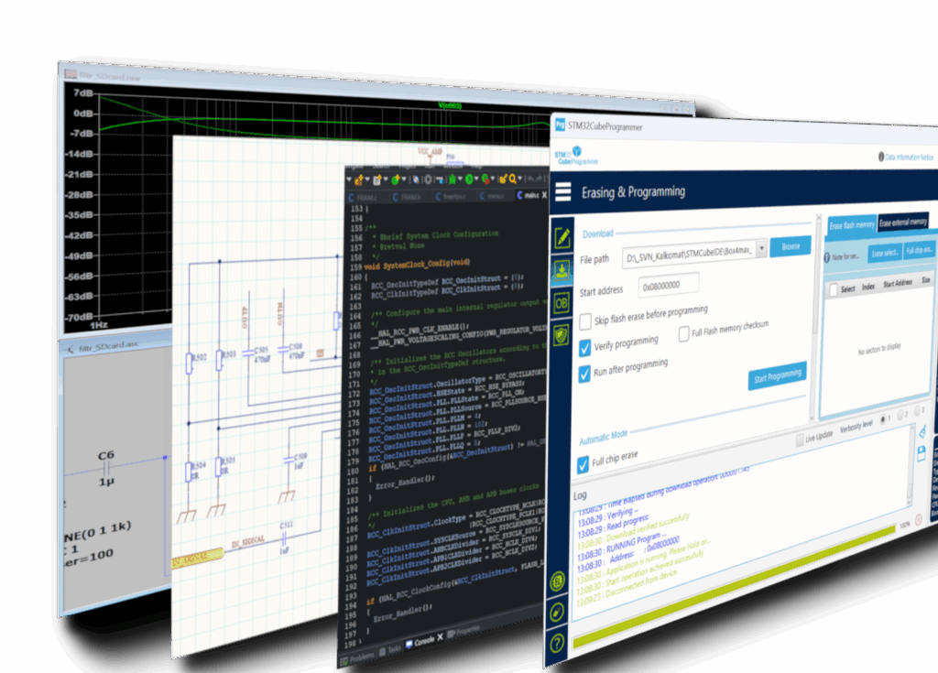The width and height of the screenshot is (938, 673).
Task: Switch to the Erase external memory tab
Action: click(x=903, y=223)
